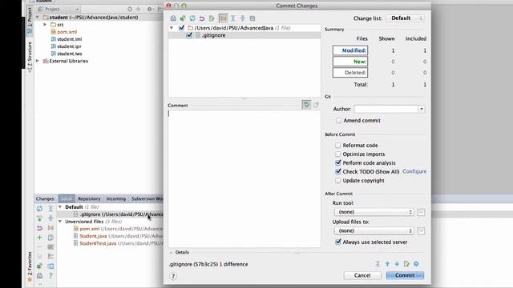
Task: Click Expand All icon in Changes panel toolbar
Action: tap(50, 208)
